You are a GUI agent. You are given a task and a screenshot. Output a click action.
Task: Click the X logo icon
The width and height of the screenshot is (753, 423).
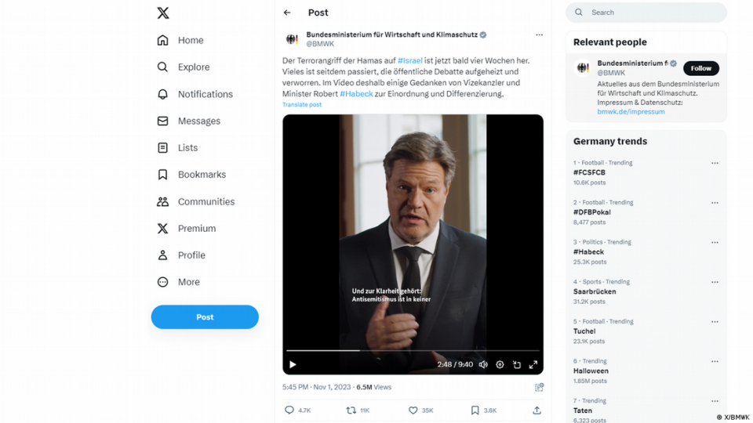(x=162, y=13)
